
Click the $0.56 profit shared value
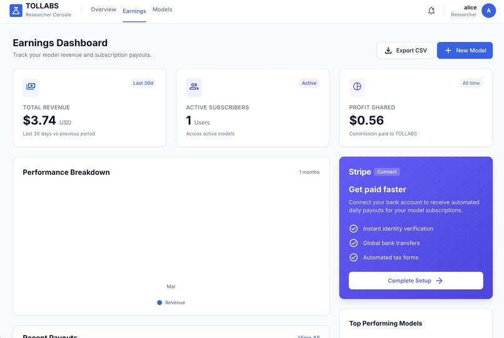[366, 121]
